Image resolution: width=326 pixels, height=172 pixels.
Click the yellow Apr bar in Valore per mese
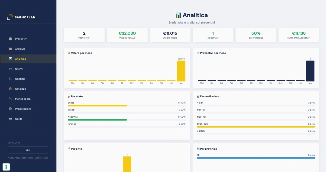click(181, 71)
